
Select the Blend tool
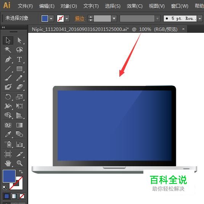19,134
